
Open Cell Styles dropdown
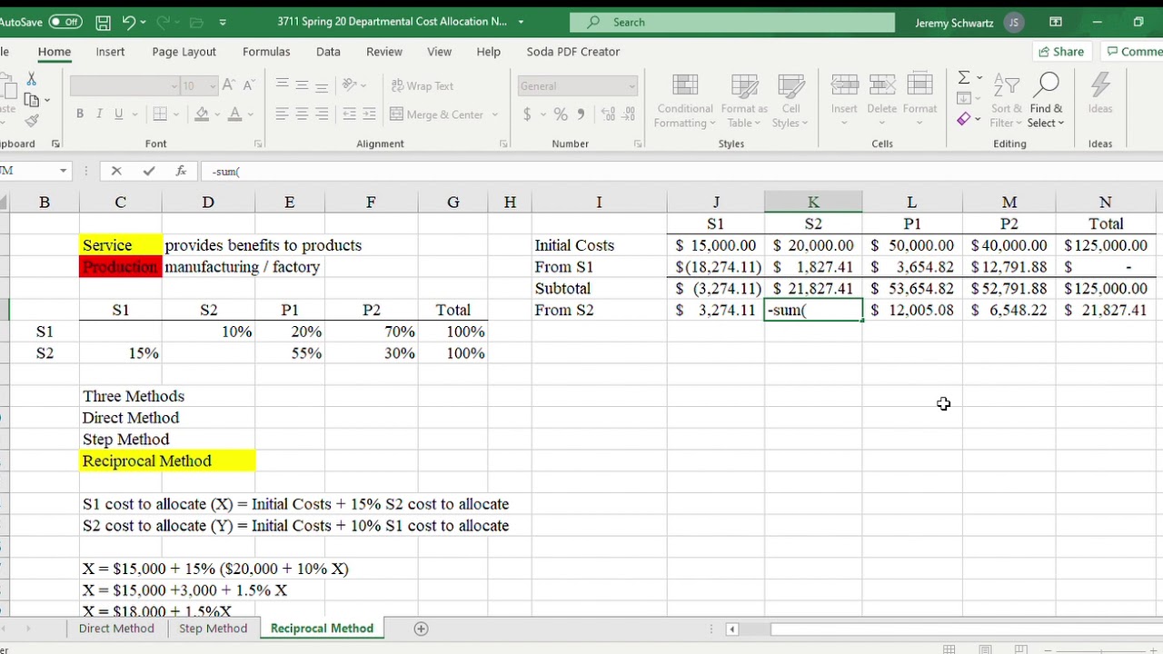click(790, 100)
